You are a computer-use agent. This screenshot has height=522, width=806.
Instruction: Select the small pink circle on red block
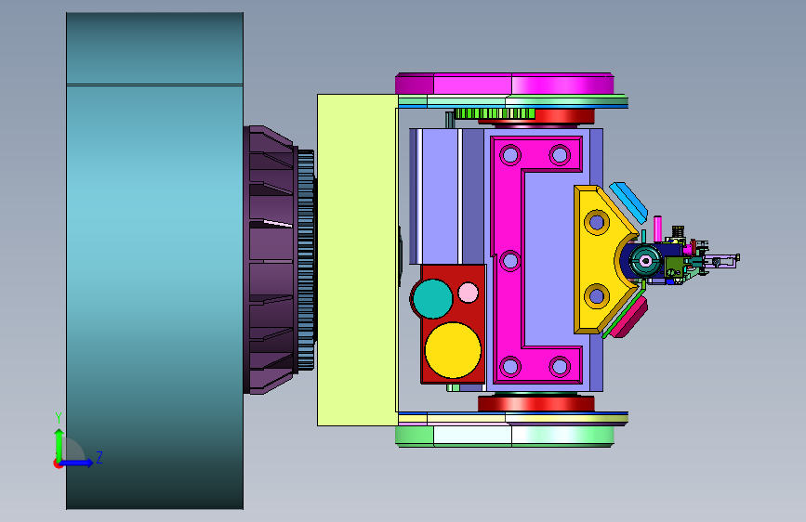coord(468,293)
